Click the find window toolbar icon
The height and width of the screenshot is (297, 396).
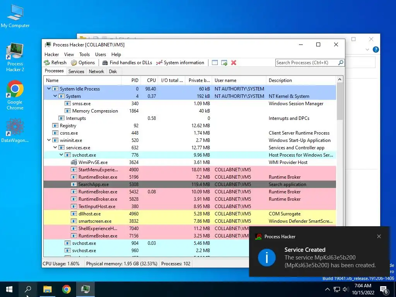click(215, 63)
